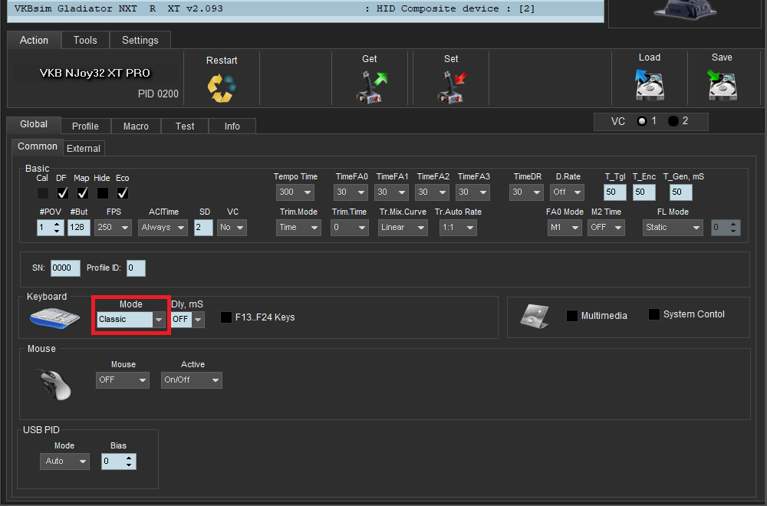Screen dimensions: 767x506
Task: Click the Save hard-drive icon
Action: (722, 85)
